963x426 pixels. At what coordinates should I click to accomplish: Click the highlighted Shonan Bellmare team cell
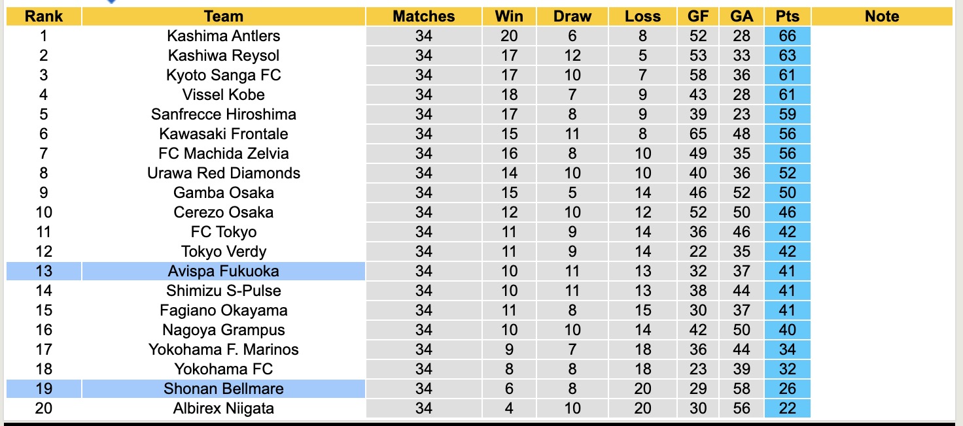[223, 389]
